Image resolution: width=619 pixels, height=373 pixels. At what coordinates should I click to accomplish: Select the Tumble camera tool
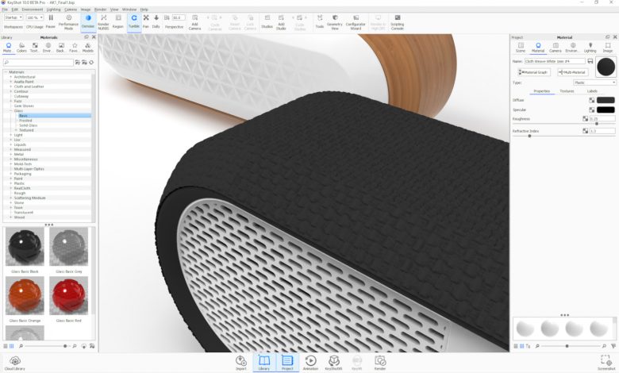click(x=133, y=20)
